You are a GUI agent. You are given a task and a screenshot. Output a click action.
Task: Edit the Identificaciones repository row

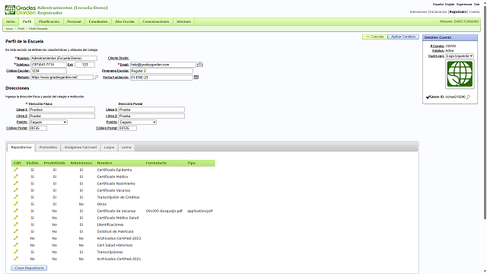point(15,225)
